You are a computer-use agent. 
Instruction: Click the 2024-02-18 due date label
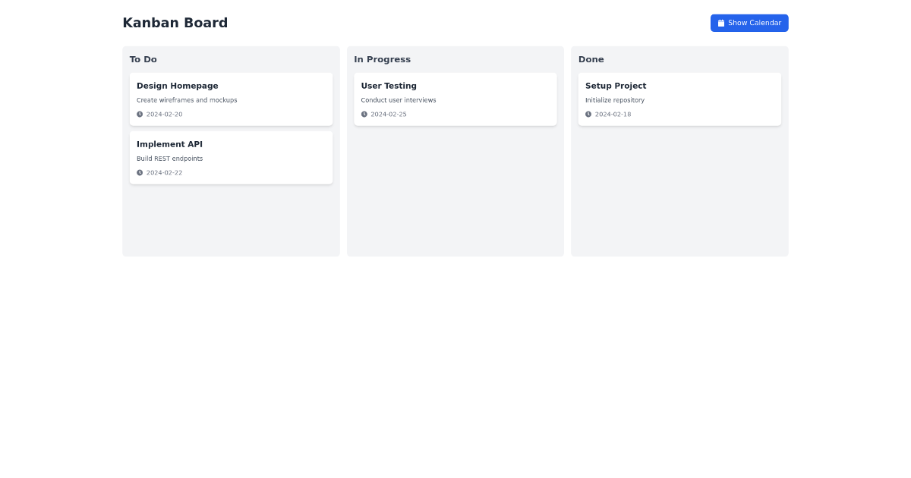point(613,114)
